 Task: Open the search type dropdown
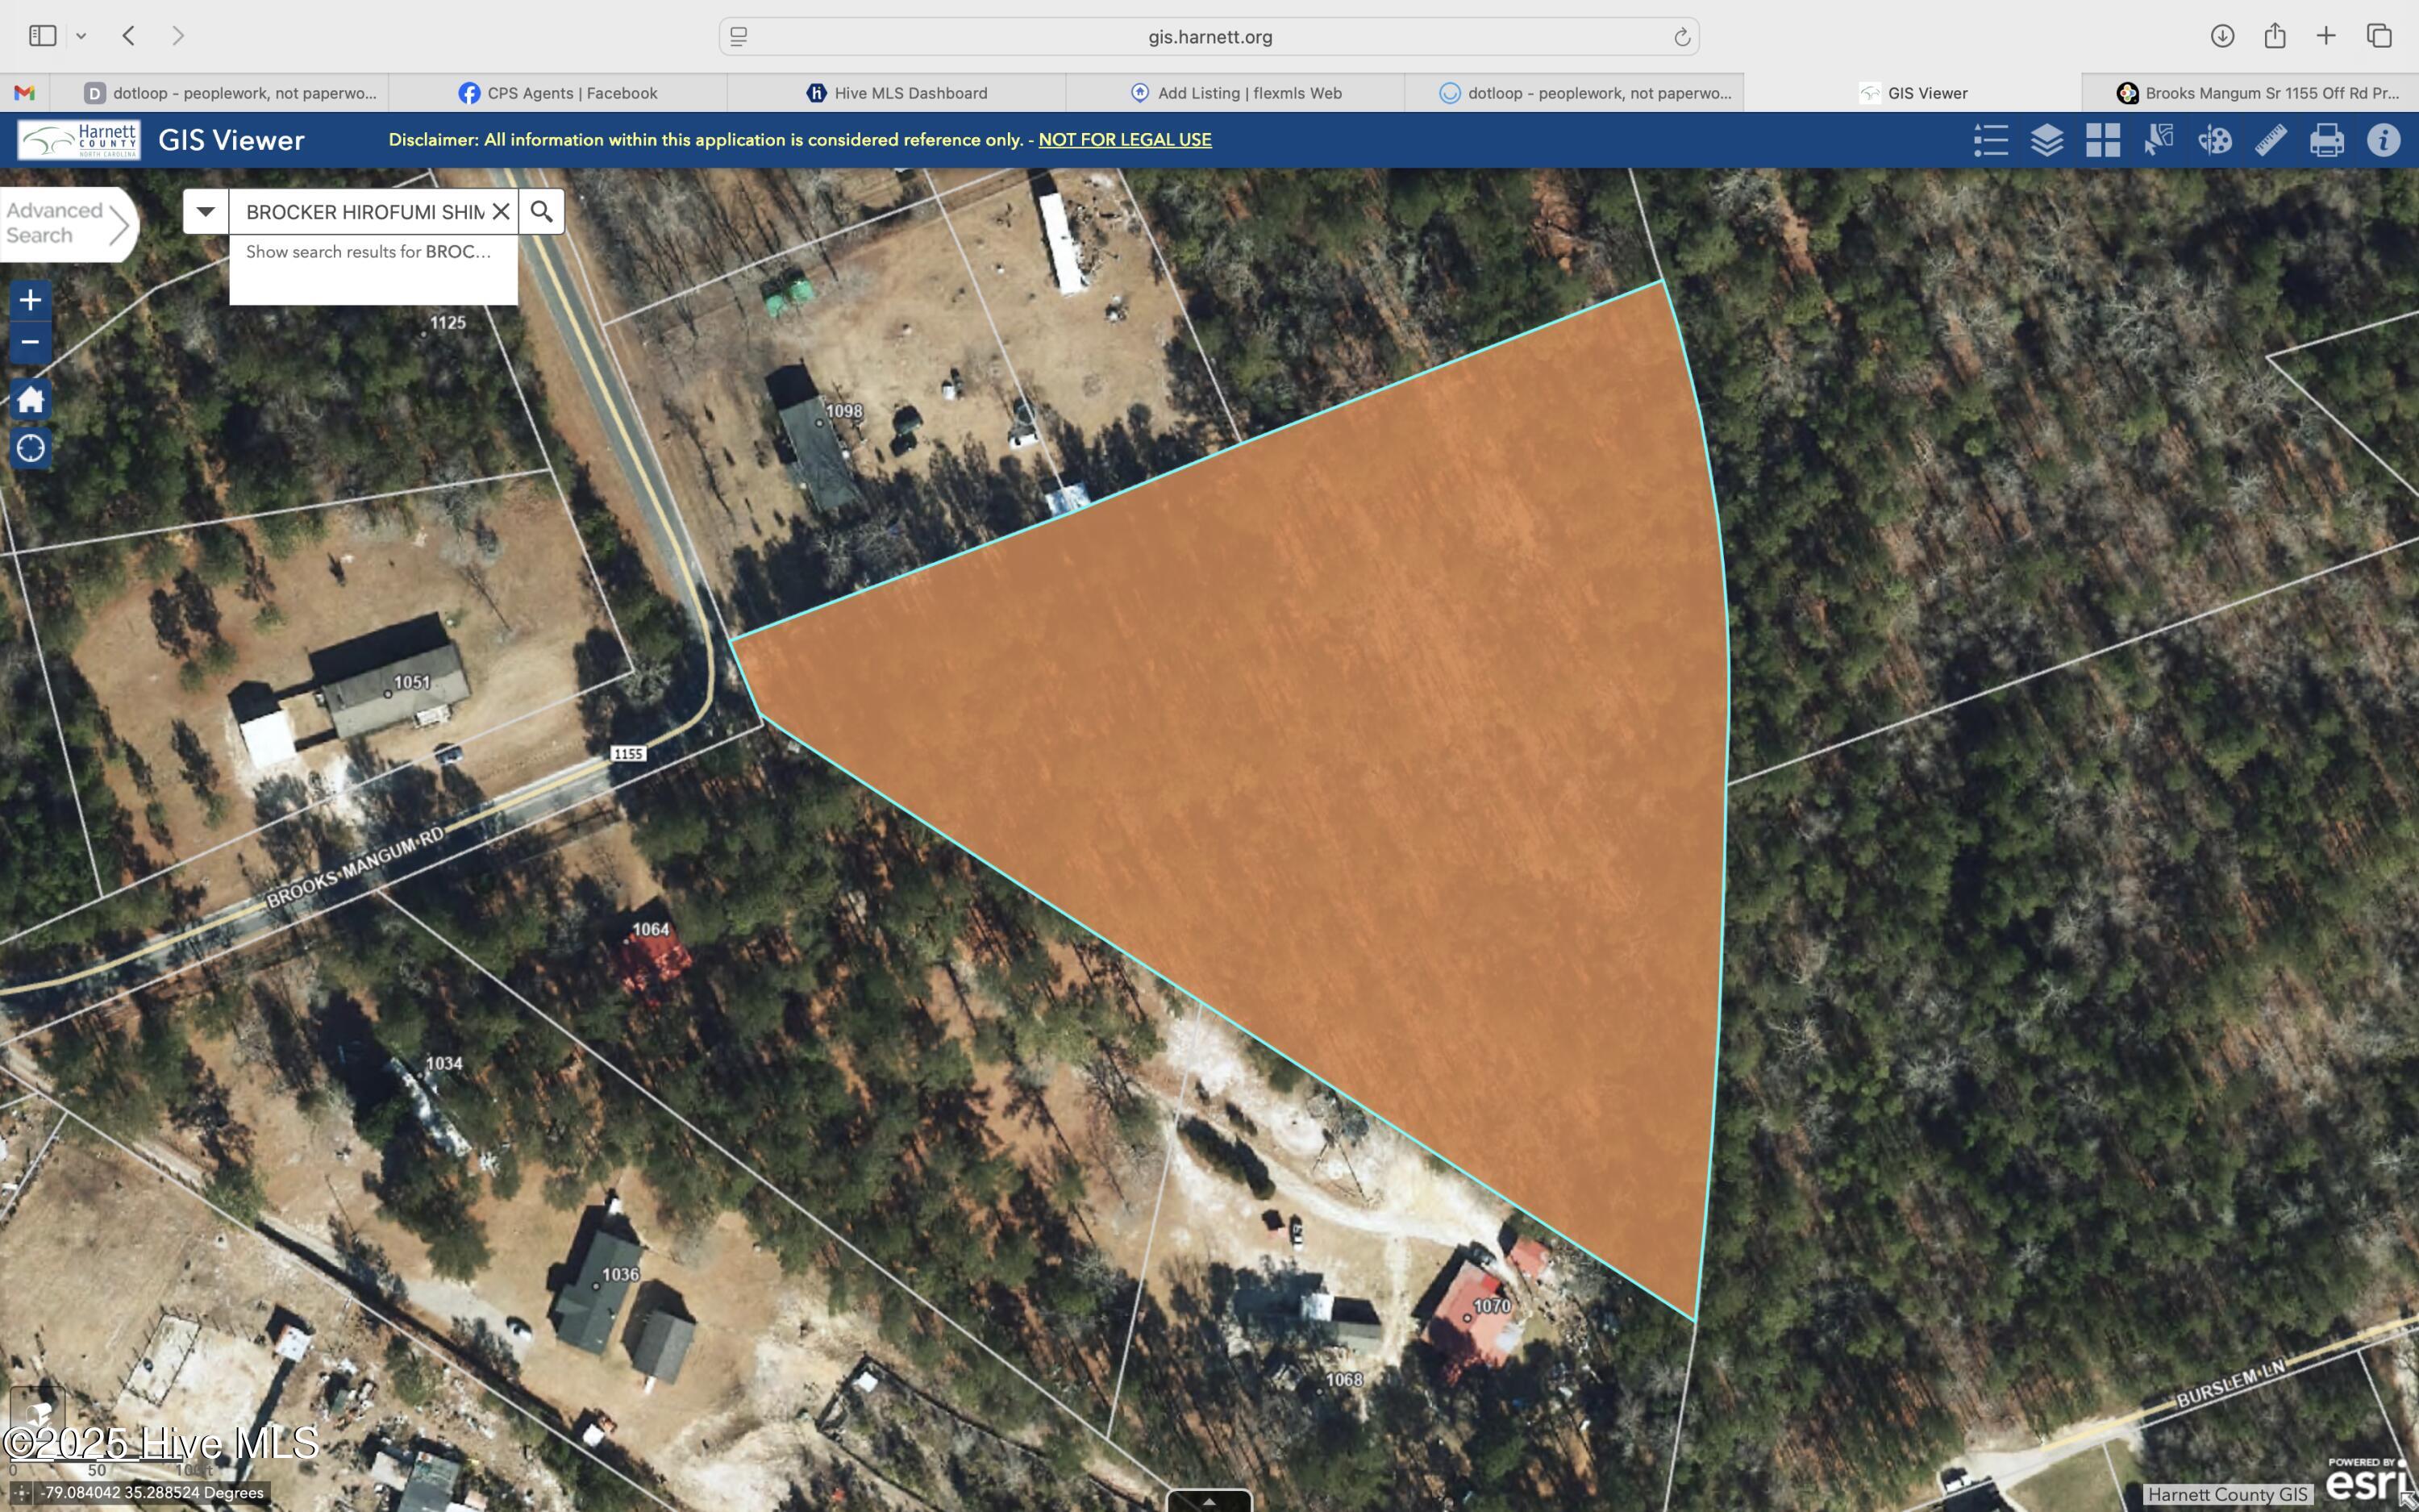[x=204, y=211]
